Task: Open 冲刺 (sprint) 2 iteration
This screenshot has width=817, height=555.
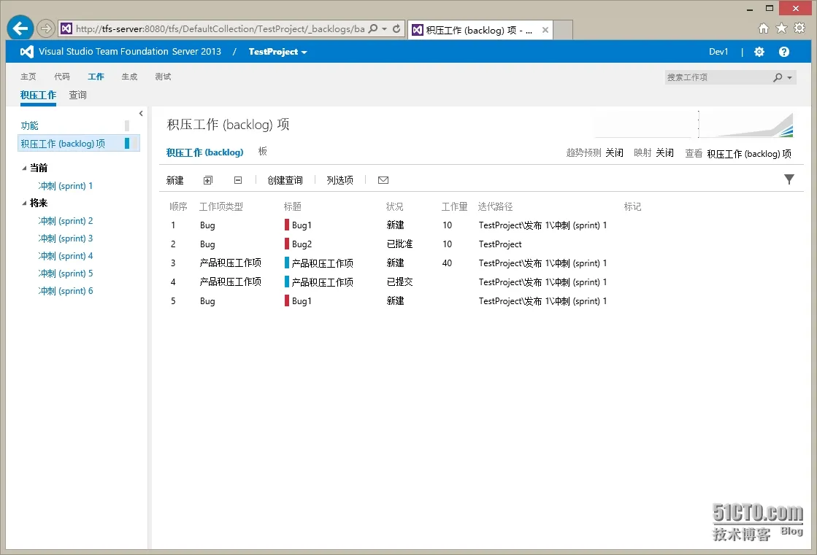Action: pyautogui.click(x=65, y=221)
